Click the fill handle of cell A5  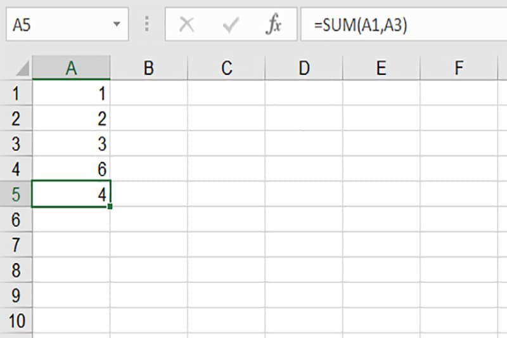[x=110, y=207]
